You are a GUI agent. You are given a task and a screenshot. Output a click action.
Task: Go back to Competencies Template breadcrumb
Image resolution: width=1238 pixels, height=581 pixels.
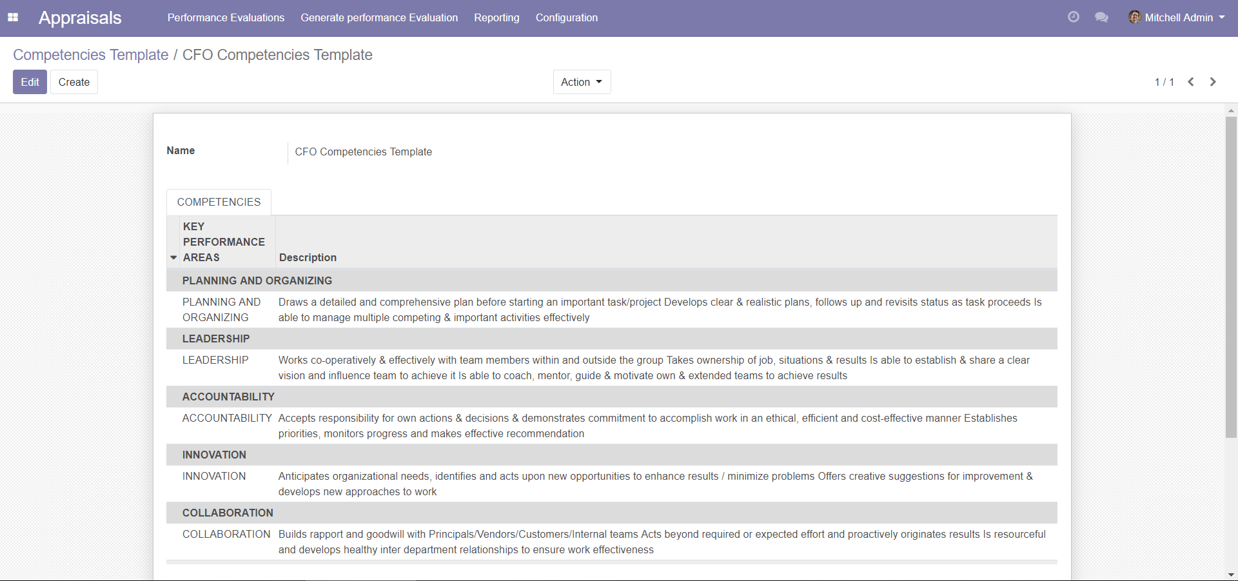point(90,55)
